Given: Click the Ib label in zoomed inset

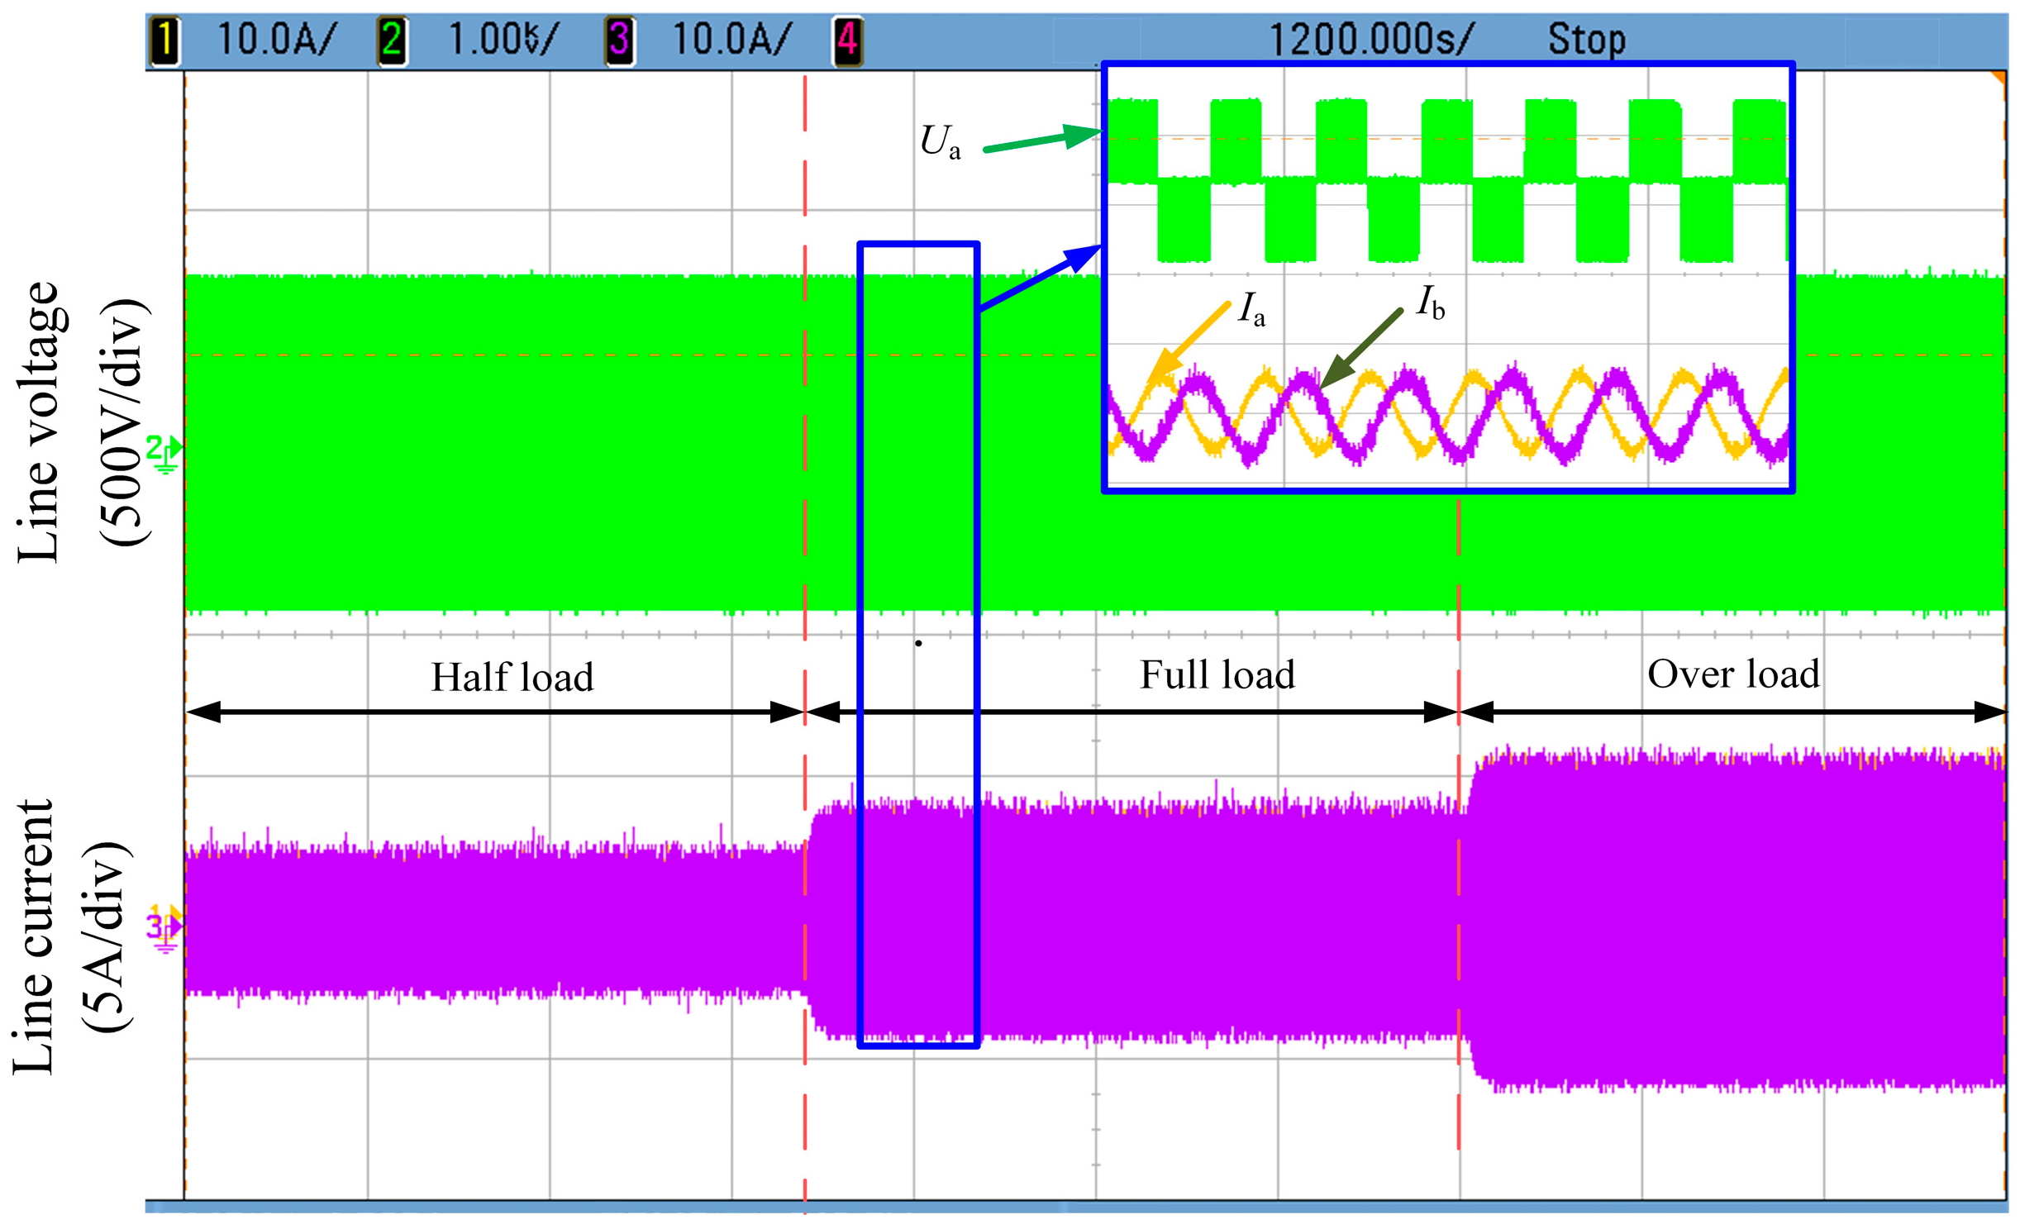Looking at the screenshot, I should 1431,302.
